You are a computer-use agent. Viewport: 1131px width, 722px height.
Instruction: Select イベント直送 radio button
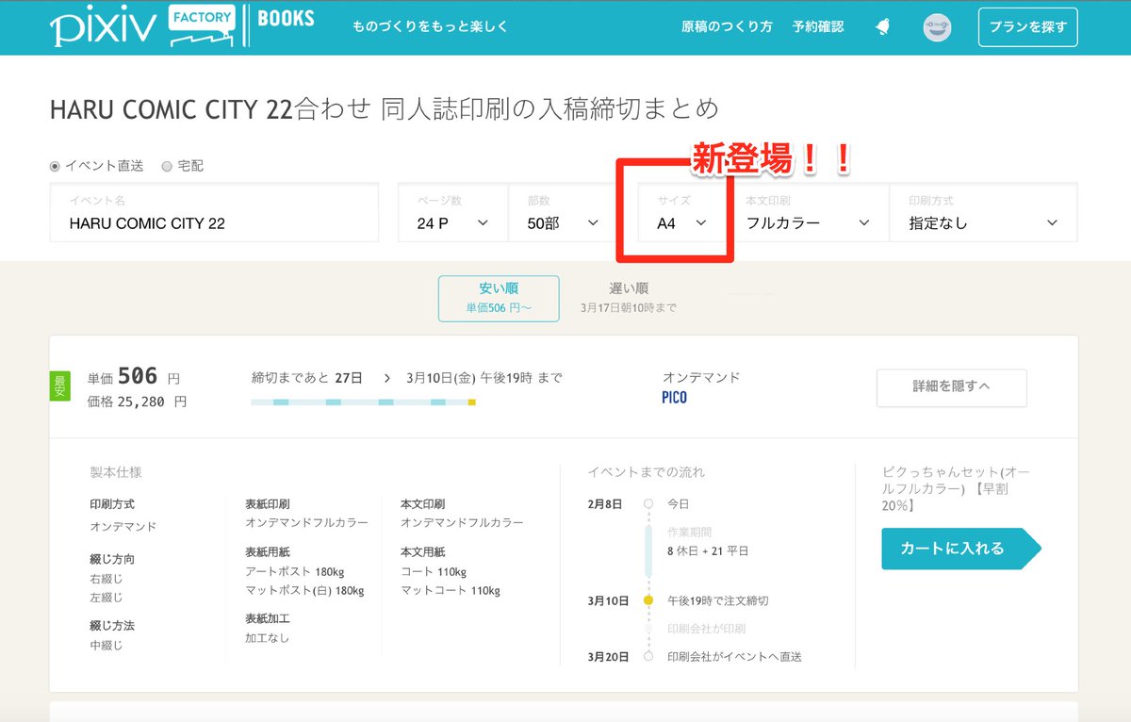[56, 166]
